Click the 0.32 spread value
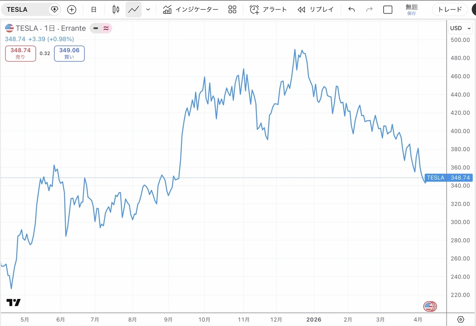Viewport: 476px width, 326px height. point(45,54)
